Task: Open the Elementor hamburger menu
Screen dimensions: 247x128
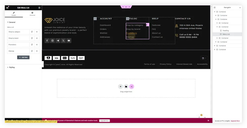Action: click(x=7, y=8)
